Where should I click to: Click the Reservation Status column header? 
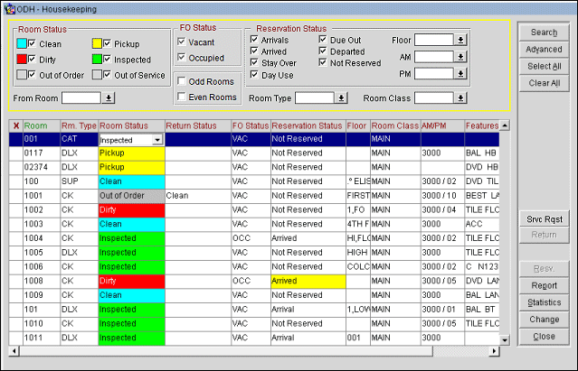307,125
